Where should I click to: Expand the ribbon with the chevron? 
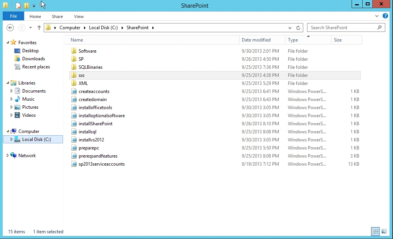coord(377,16)
